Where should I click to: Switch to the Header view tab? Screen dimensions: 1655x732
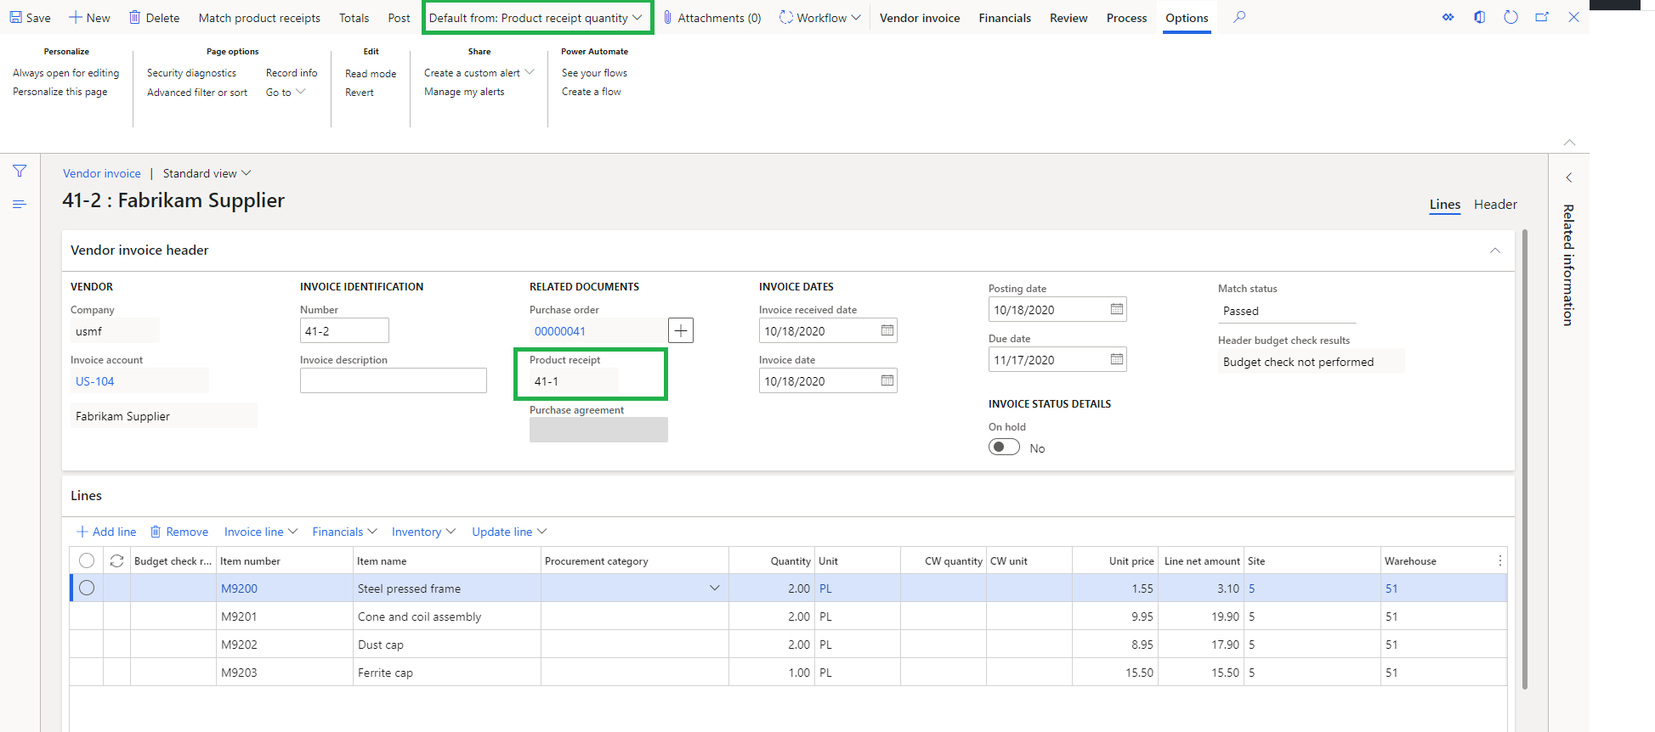click(1494, 205)
